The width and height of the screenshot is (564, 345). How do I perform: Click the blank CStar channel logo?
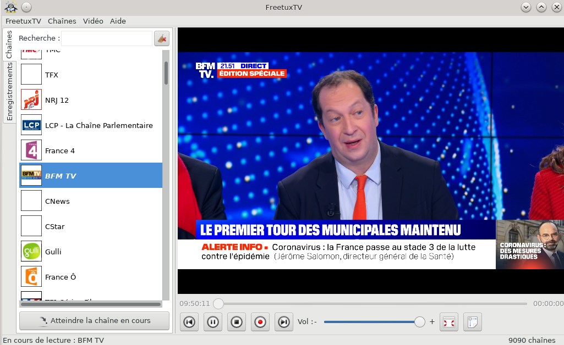(31, 226)
